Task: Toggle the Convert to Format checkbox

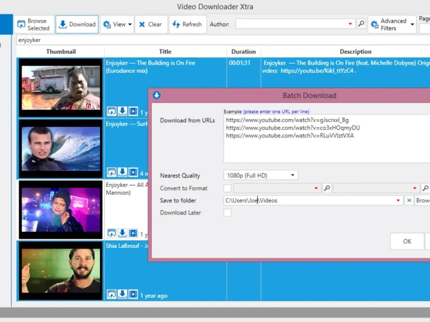Action: tap(227, 188)
